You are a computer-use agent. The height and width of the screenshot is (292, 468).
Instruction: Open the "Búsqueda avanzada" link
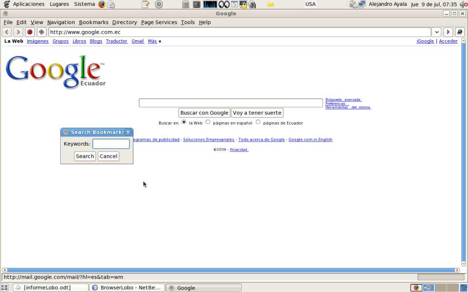343,99
